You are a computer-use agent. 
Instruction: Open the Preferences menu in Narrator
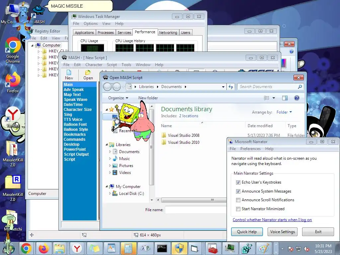coord(250,149)
